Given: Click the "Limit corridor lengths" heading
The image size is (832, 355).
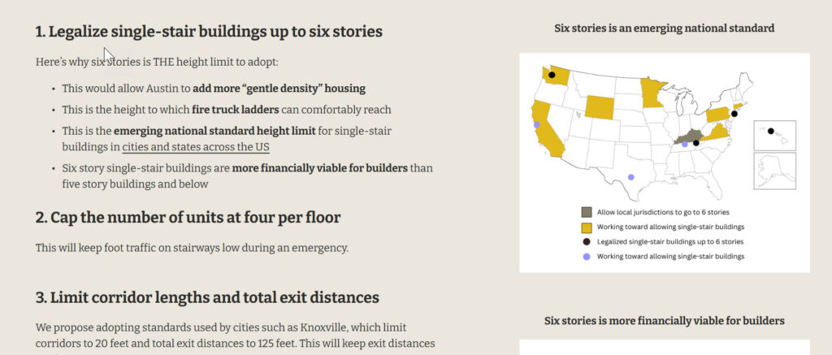Looking at the screenshot, I should pos(206,297).
